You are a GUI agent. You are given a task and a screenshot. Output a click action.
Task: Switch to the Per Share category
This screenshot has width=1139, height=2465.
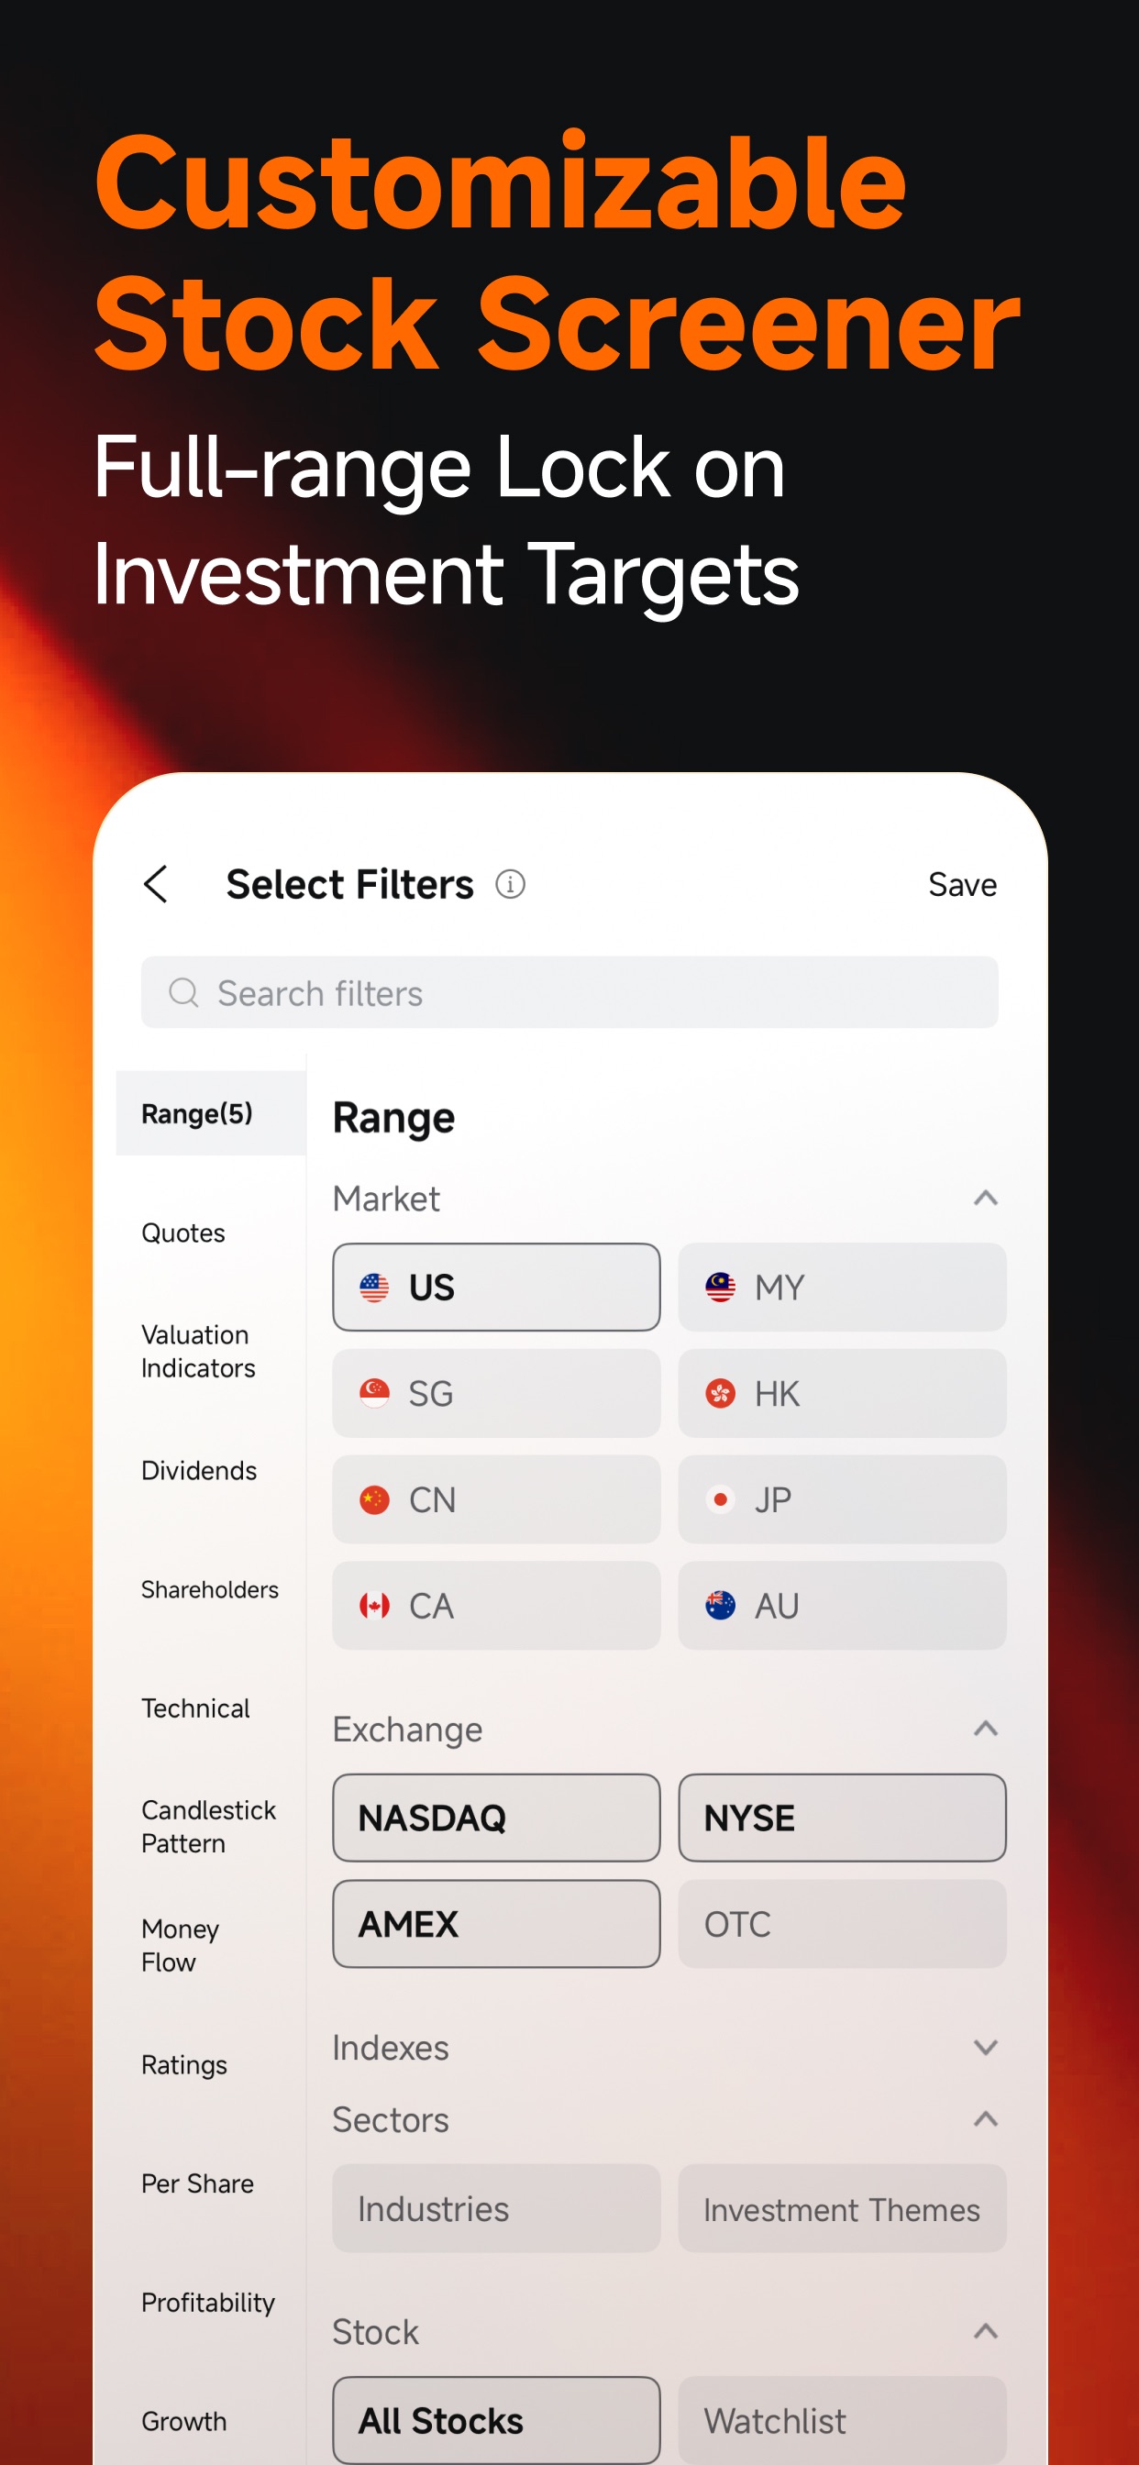click(197, 2183)
